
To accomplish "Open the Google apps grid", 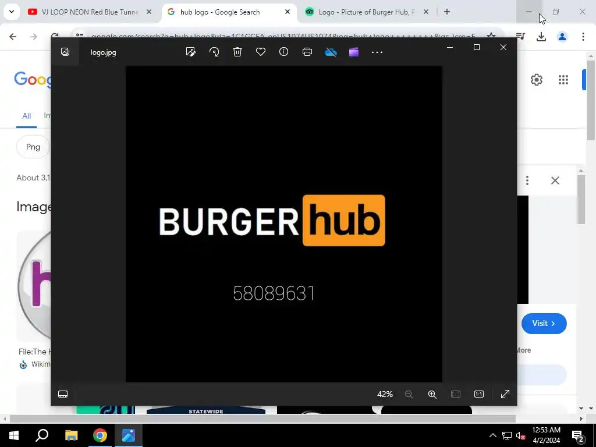I will (563, 80).
